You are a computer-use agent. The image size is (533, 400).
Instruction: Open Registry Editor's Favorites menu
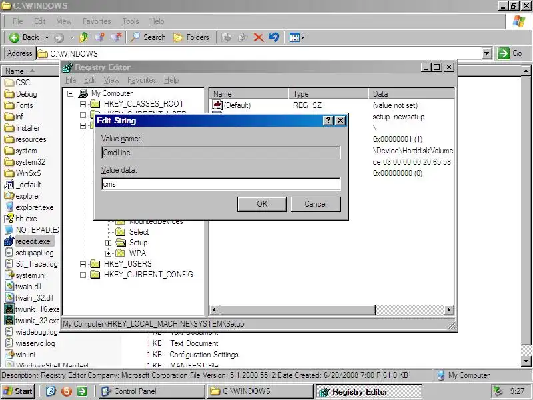pyautogui.click(x=141, y=80)
